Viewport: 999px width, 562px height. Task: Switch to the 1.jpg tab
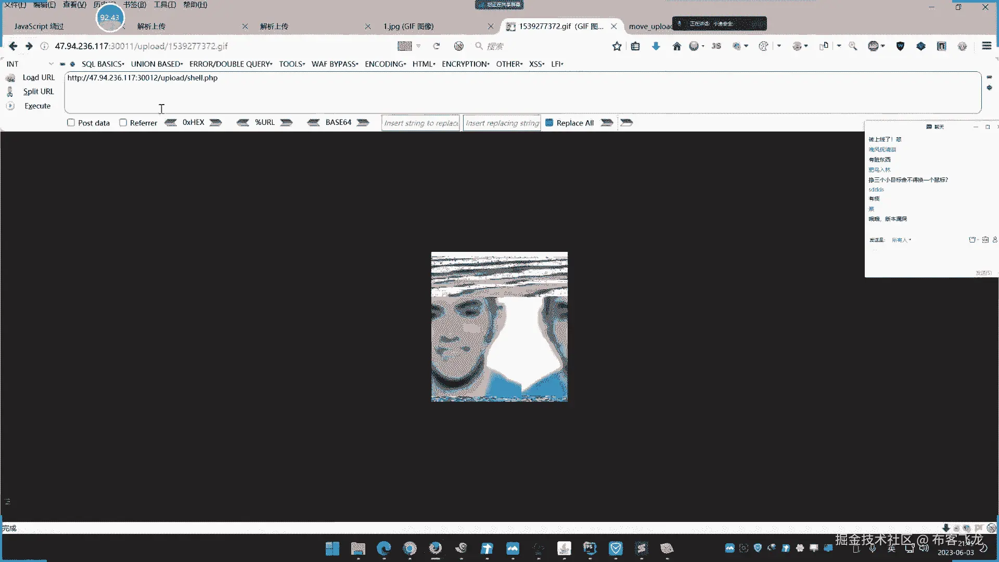[x=408, y=27]
